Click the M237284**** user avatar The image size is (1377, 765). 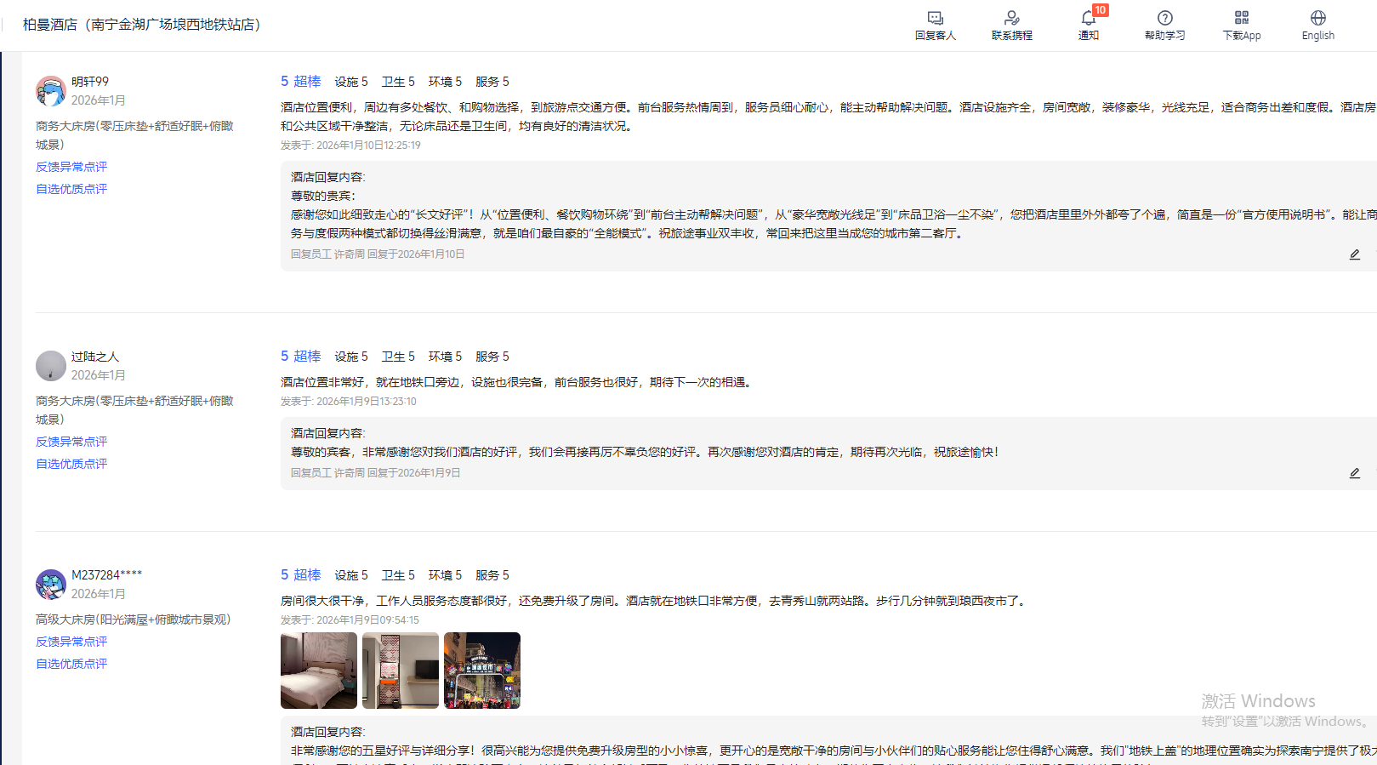point(51,585)
